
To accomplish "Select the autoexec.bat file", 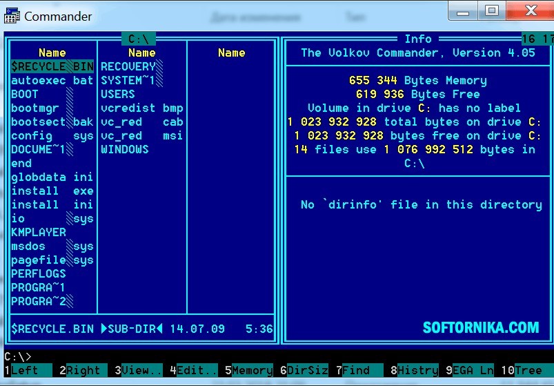I will tap(52, 81).
